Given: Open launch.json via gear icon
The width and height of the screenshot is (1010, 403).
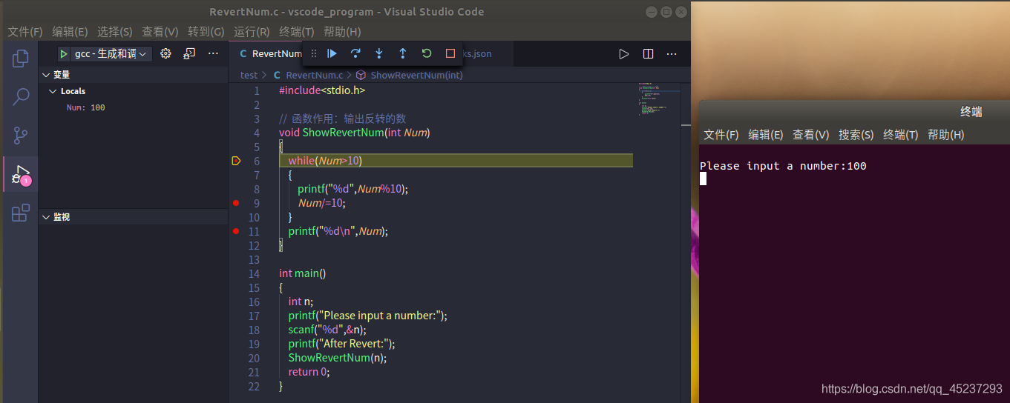Looking at the screenshot, I should pyautogui.click(x=165, y=53).
